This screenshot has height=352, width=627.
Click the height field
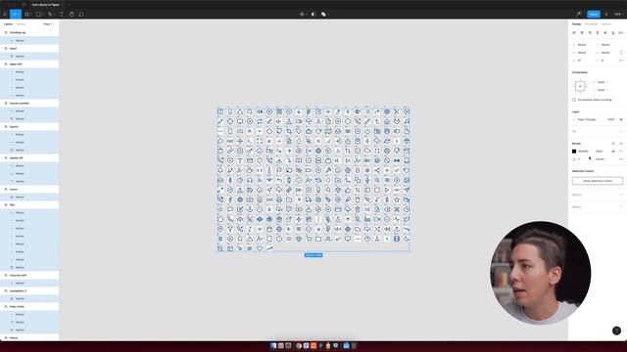pos(605,52)
